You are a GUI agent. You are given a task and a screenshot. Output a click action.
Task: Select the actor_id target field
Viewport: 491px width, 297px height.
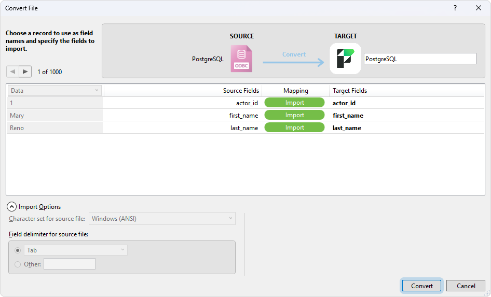pos(344,103)
